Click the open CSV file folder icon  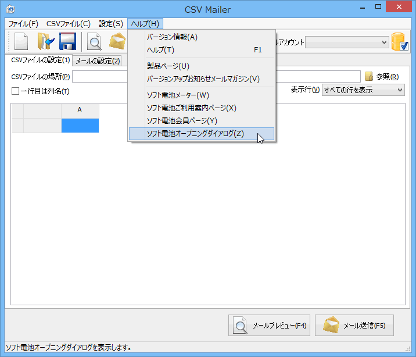pyautogui.click(x=45, y=42)
